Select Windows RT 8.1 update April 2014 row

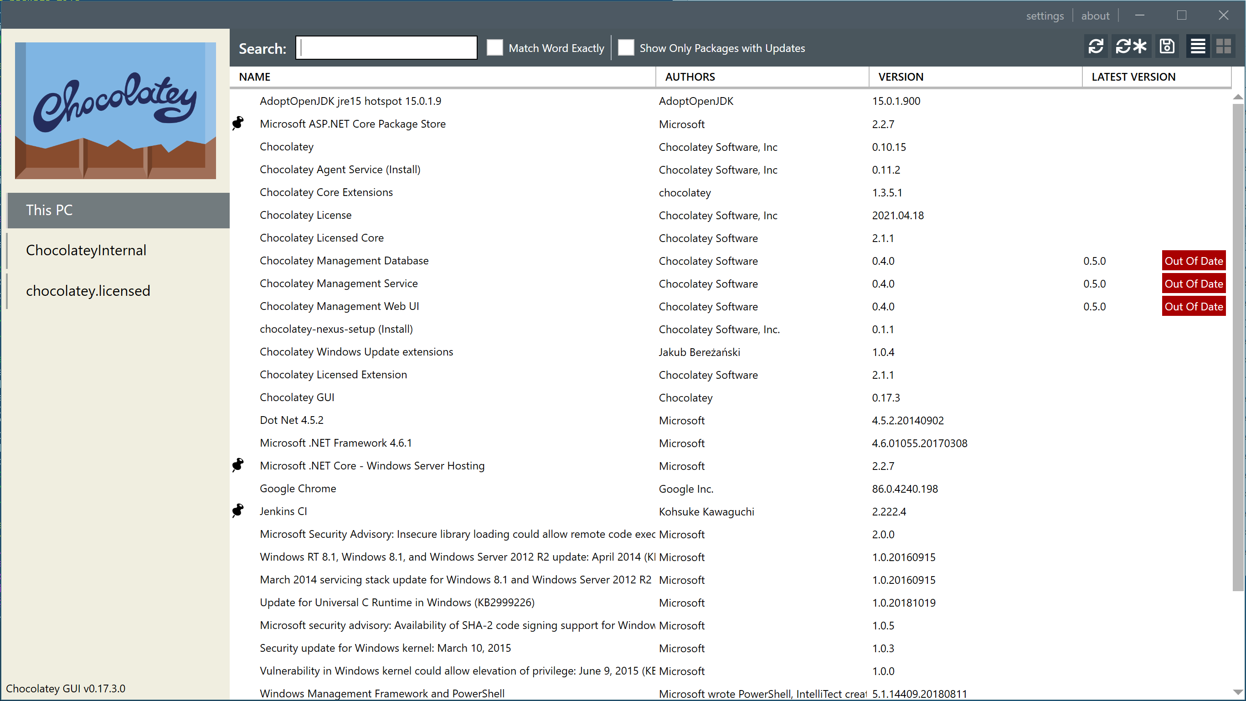[731, 557]
